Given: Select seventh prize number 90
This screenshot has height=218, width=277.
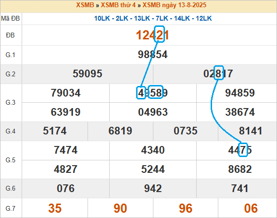Looking at the screenshot, I should 120,208.
